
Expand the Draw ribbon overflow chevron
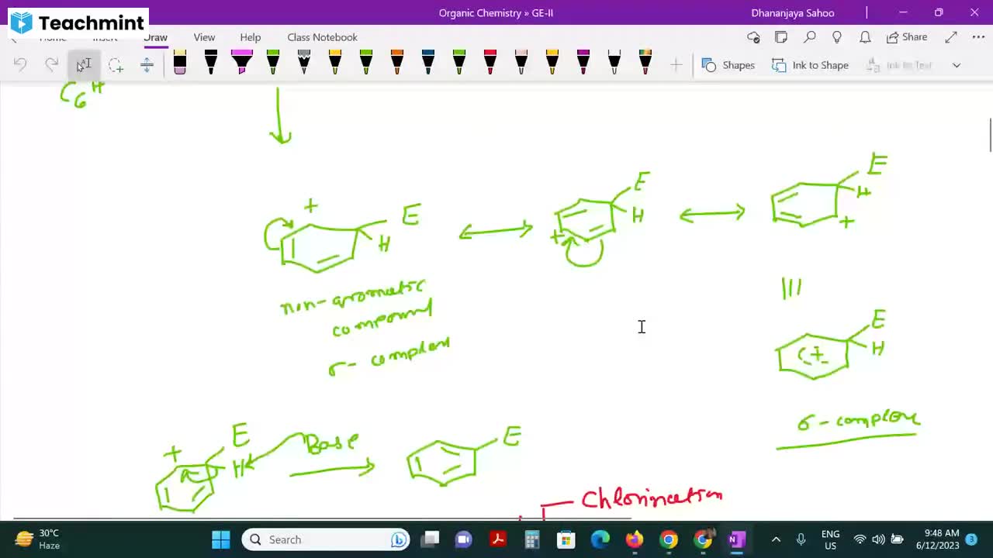coord(957,65)
